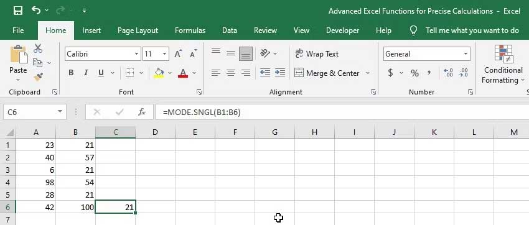The height and width of the screenshot is (225, 529).
Task: Click the Insert Function fx icon
Action: (142, 112)
